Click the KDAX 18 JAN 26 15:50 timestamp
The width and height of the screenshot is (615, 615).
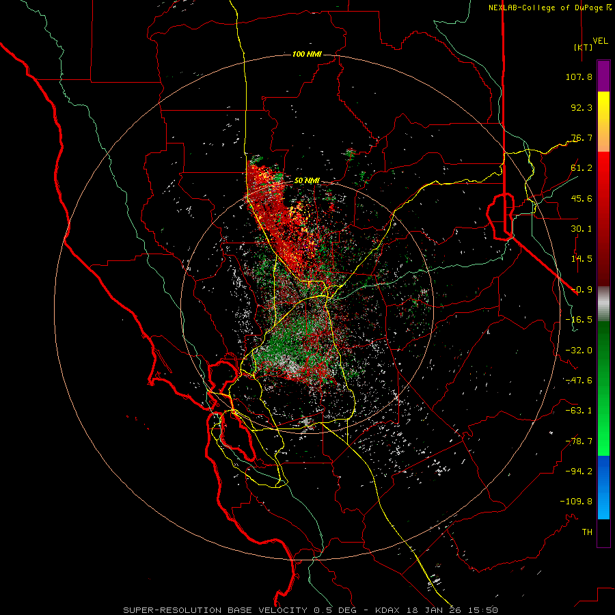point(436,610)
